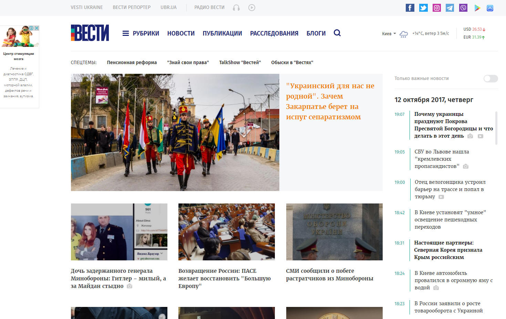Play Radio Vesti stream
This screenshot has width=506, height=319.
pos(252,8)
